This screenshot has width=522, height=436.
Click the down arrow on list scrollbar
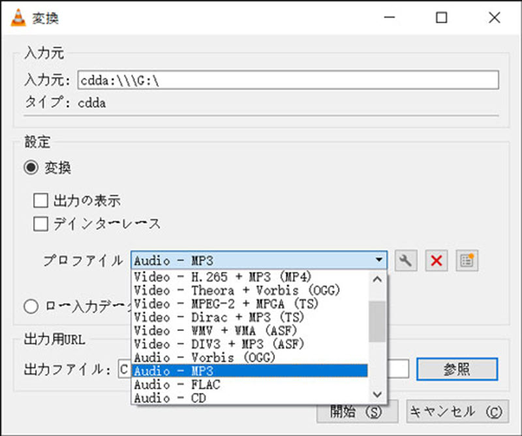tap(378, 395)
